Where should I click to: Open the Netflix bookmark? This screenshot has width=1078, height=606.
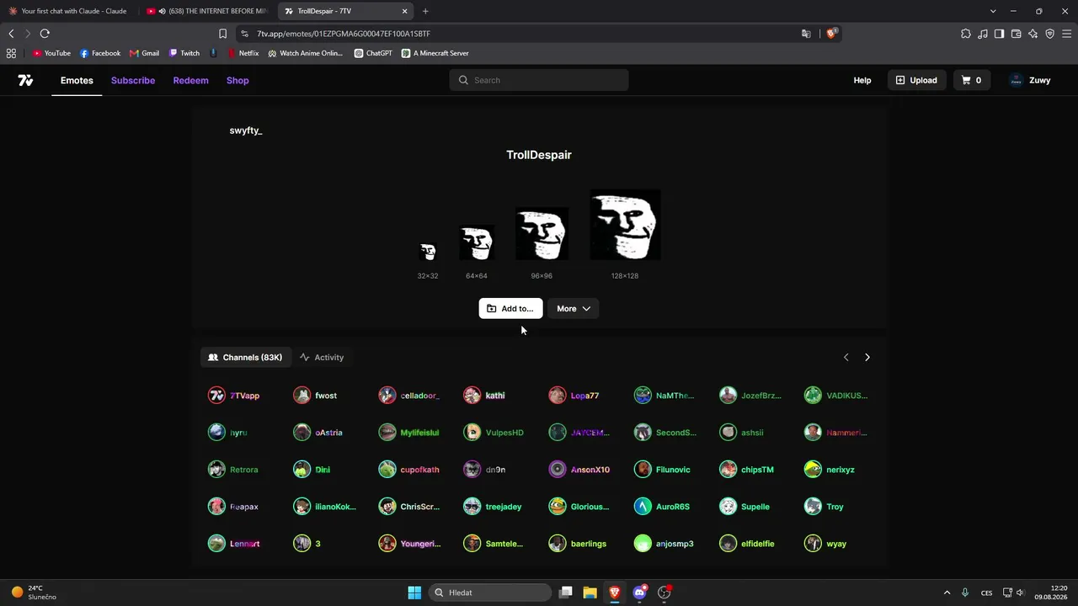tap(243, 53)
